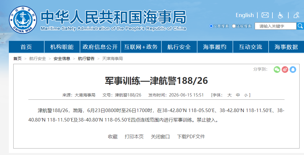Set font size to 中
The height and width of the screenshot is (155, 304).
coord(238,95)
